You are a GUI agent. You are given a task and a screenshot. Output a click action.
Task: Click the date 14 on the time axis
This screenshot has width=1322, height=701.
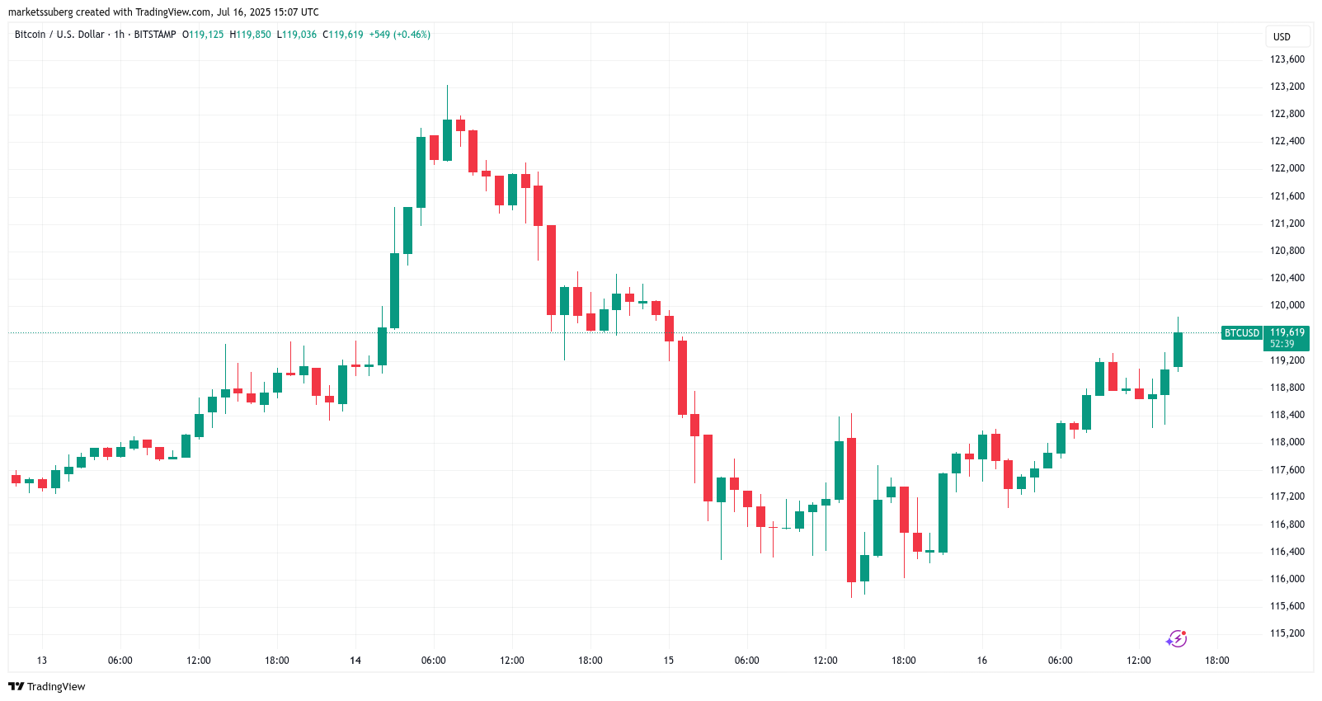pos(355,661)
